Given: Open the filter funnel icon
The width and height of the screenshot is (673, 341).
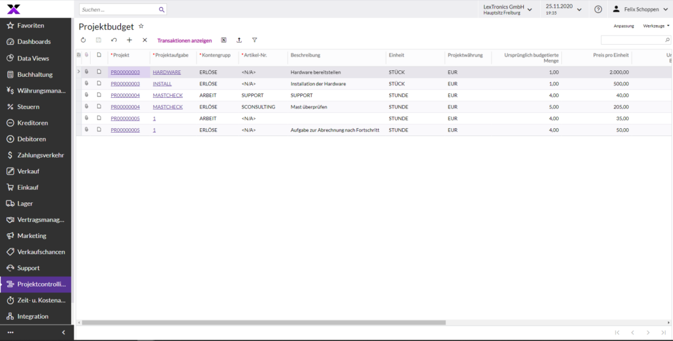Looking at the screenshot, I should tap(254, 40).
